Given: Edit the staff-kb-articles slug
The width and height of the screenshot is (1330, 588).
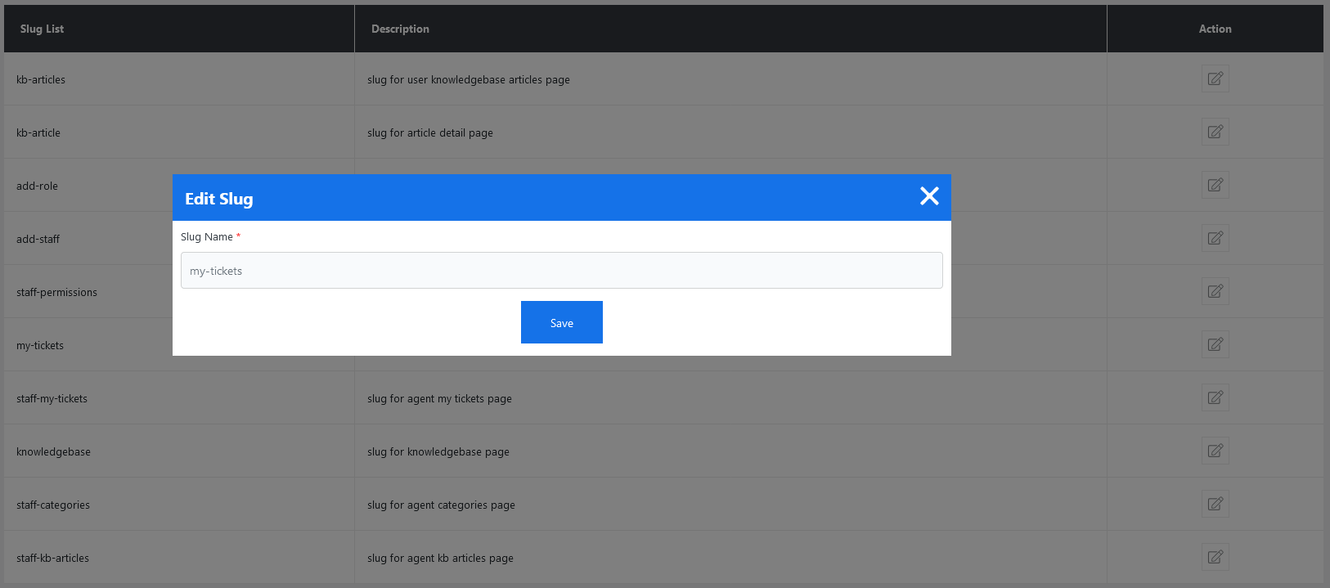Looking at the screenshot, I should coord(1215,558).
